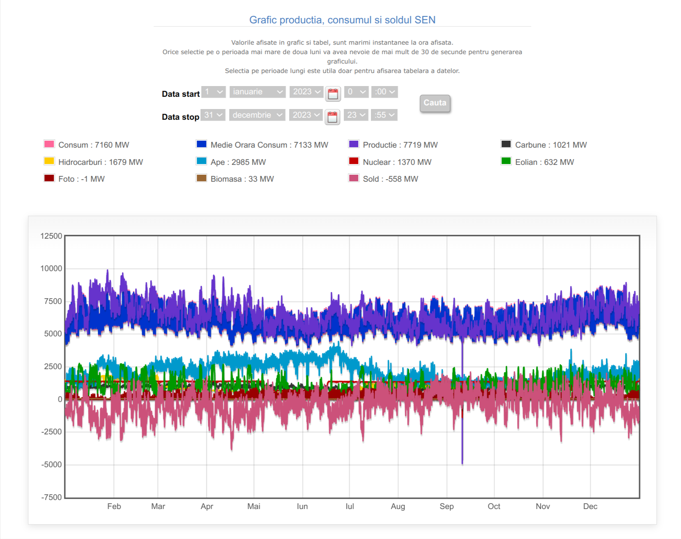Viewport: 681px width, 539px height.
Task: Click the Cauta search button
Action: coord(435,103)
